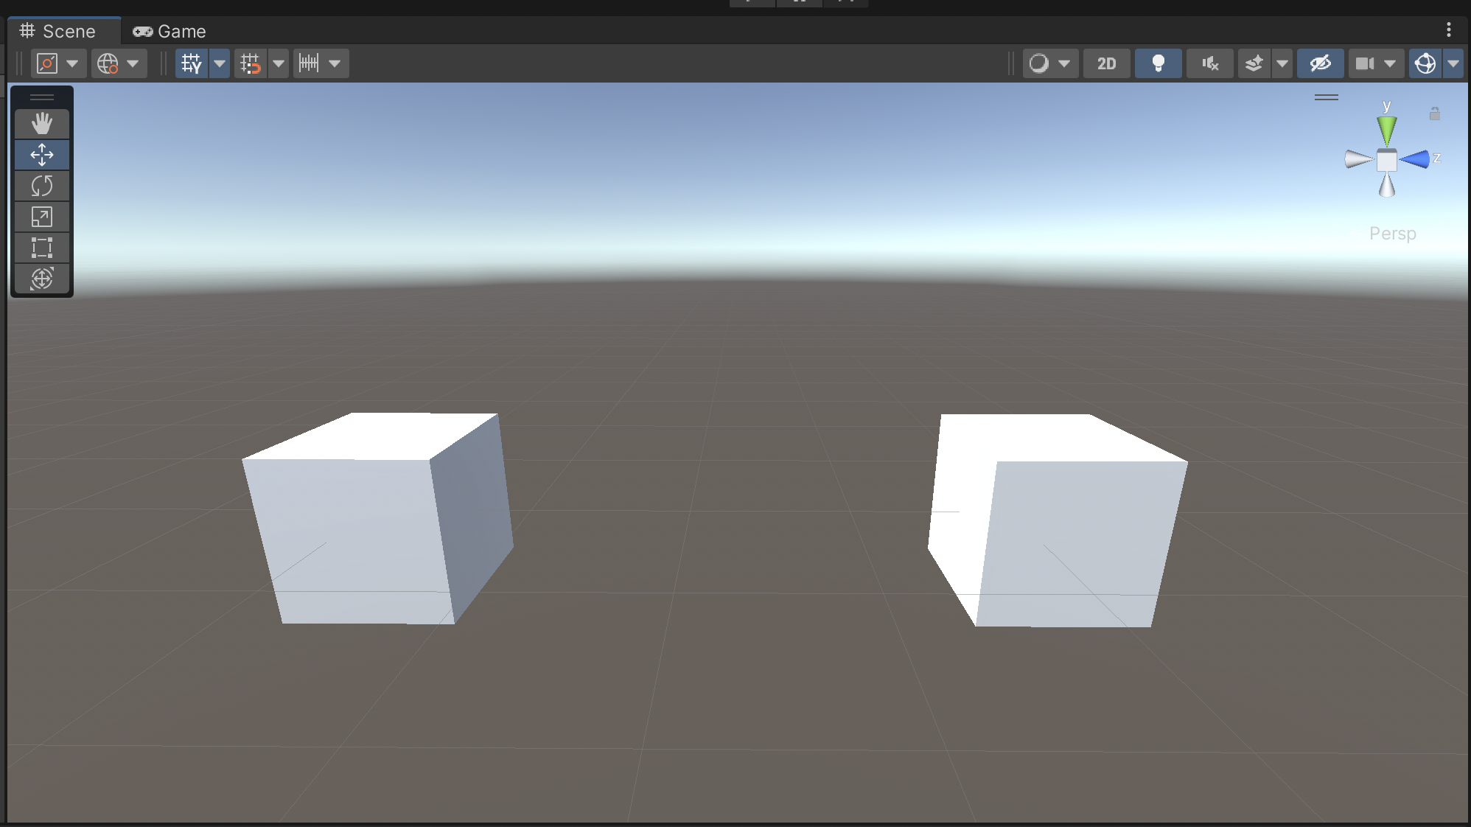1471x827 pixels.
Task: Open the Scene view more options menu
Action: [x=1448, y=29]
